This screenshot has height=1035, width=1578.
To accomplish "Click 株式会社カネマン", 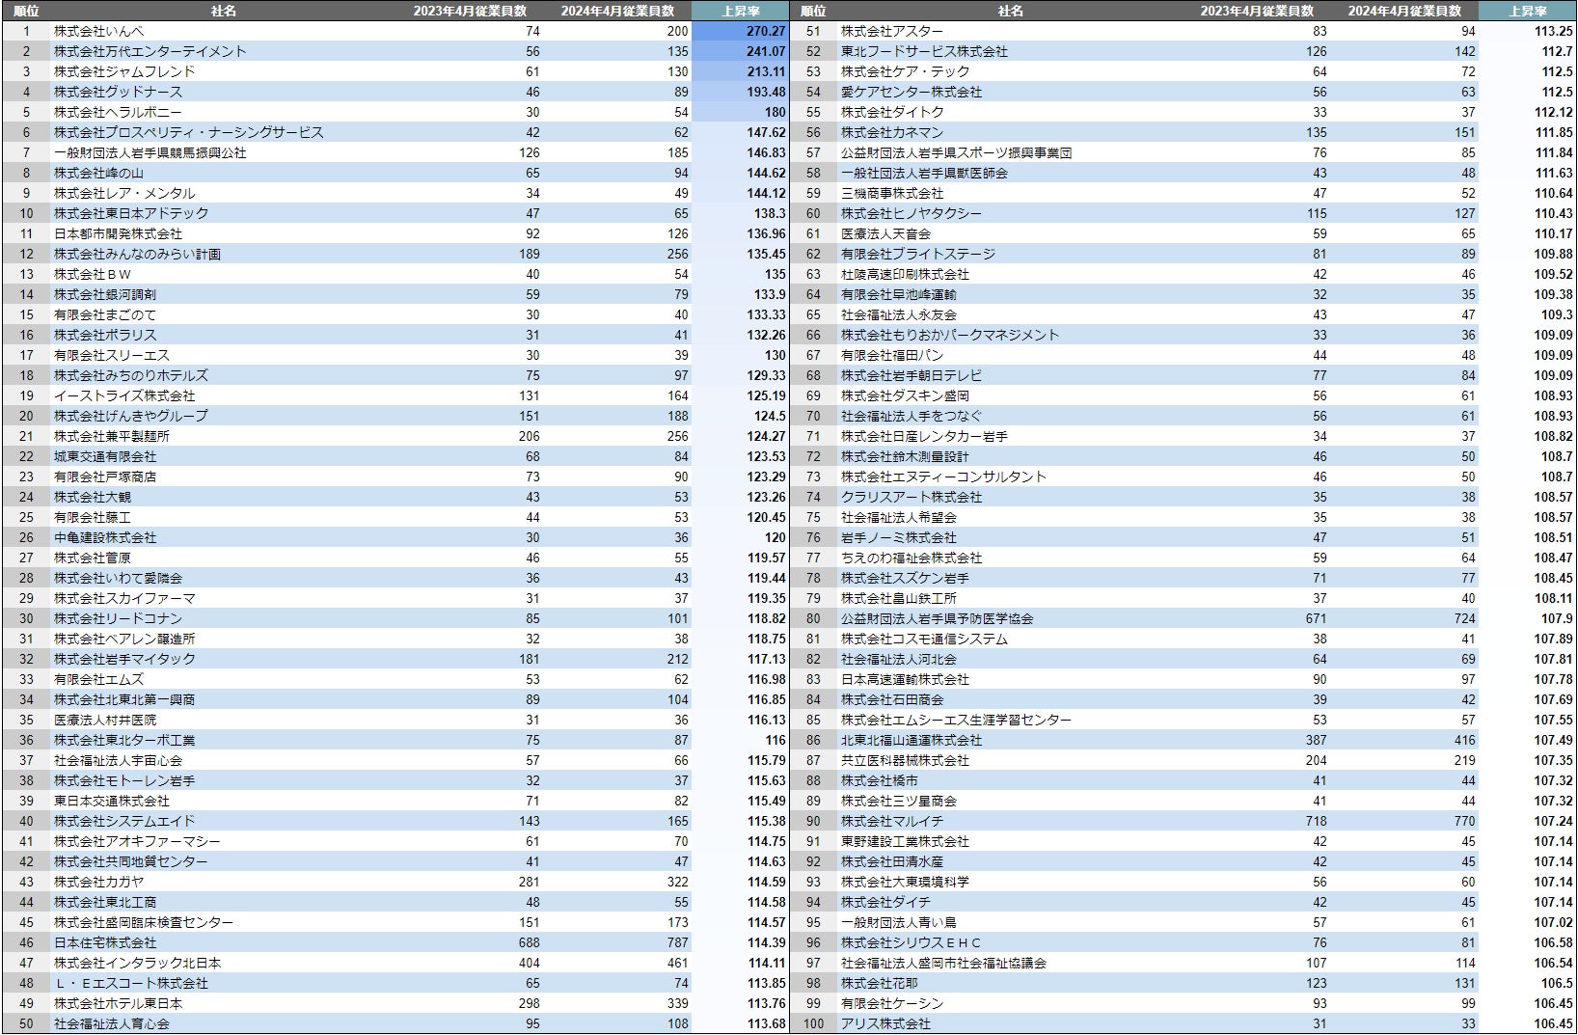I will (x=892, y=132).
